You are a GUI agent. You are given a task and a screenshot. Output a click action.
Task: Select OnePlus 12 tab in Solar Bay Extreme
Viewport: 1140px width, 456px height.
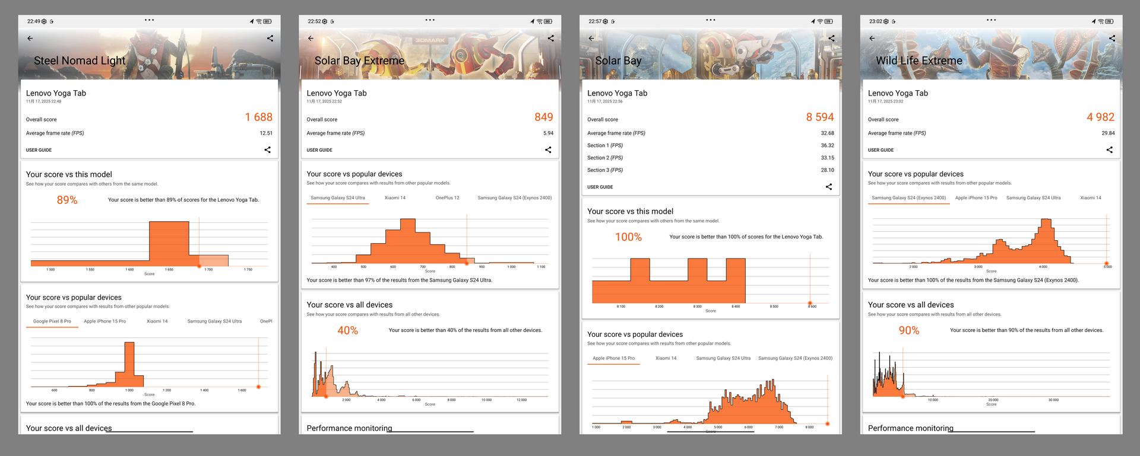point(448,198)
